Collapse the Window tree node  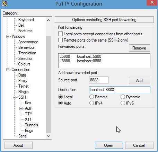point(8,36)
